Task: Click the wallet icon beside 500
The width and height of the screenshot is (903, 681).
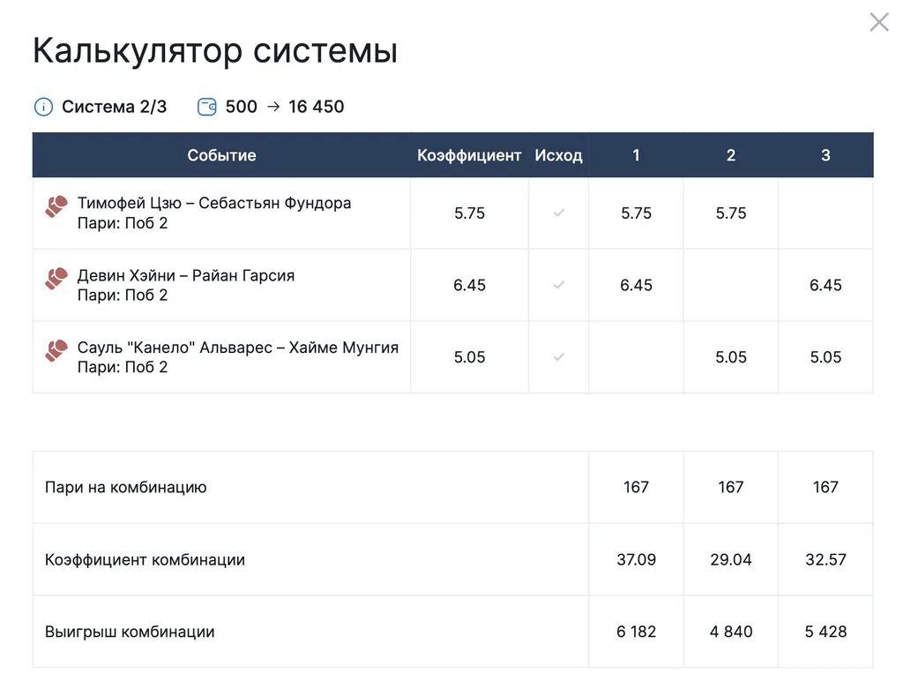Action: 207,107
